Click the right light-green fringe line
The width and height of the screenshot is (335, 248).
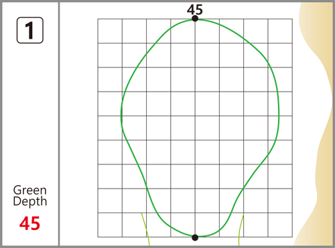click(x=241, y=229)
